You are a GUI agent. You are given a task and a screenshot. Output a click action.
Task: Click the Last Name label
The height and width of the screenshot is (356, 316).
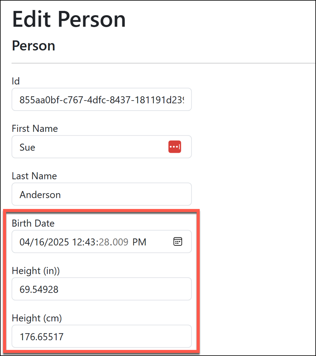click(x=34, y=176)
